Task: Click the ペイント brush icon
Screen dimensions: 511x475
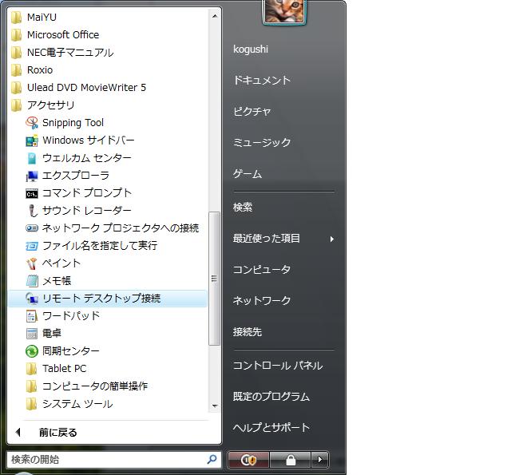Action: pyautogui.click(x=32, y=263)
